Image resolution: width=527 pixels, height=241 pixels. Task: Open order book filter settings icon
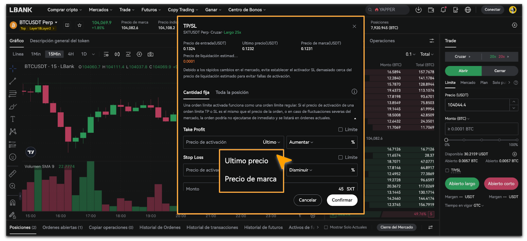431,41
